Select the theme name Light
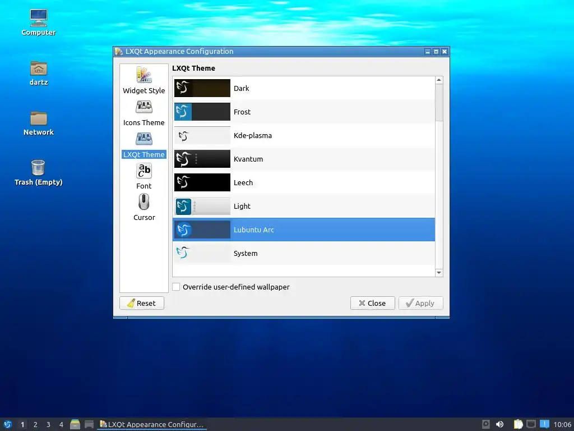This screenshot has width=574, height=431. point(242,207)
